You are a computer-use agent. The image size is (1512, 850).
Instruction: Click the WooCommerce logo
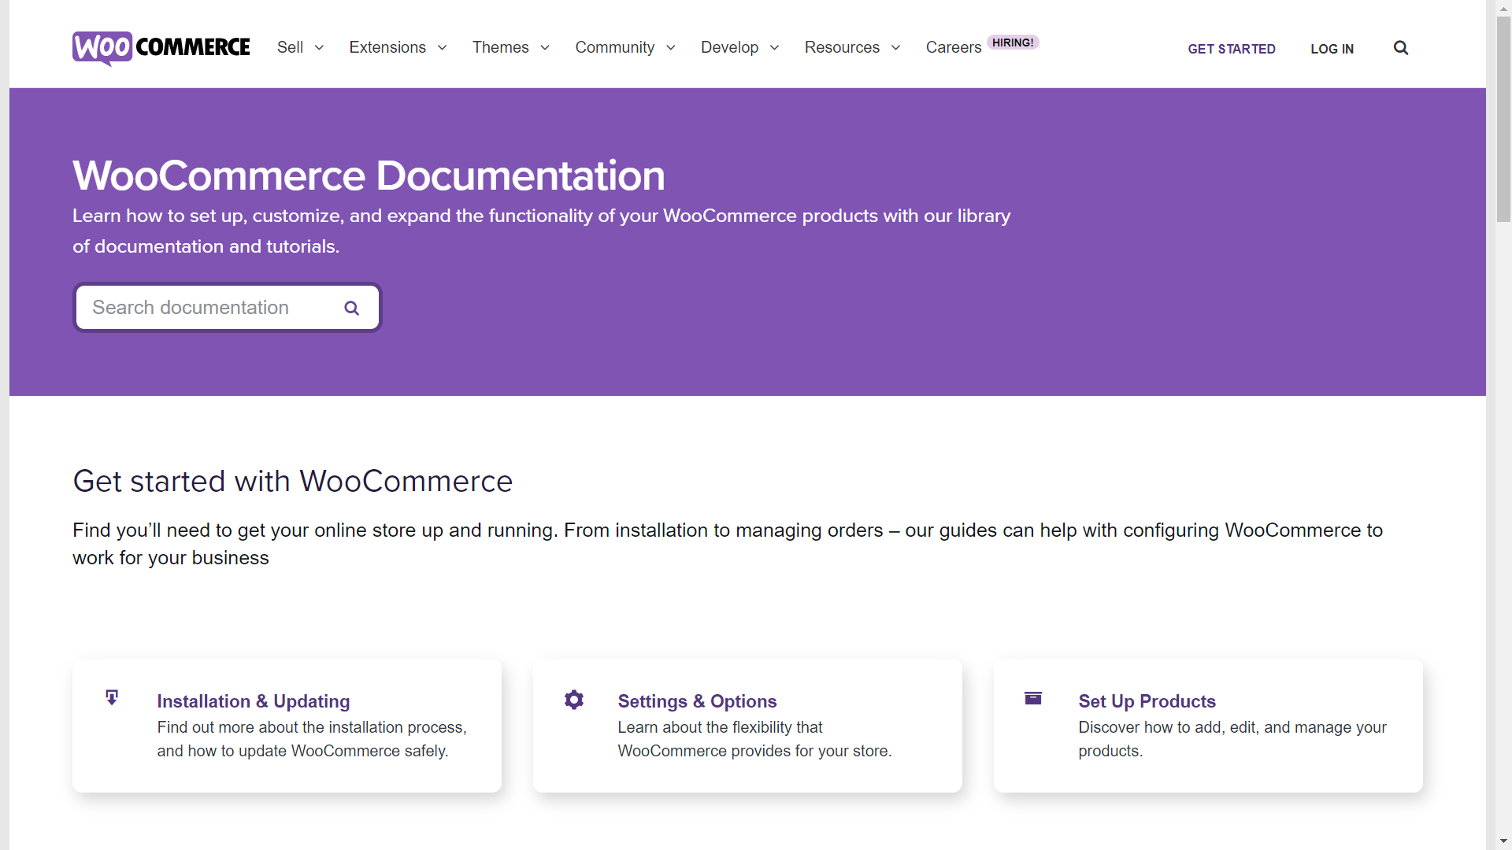pos(161,48)
